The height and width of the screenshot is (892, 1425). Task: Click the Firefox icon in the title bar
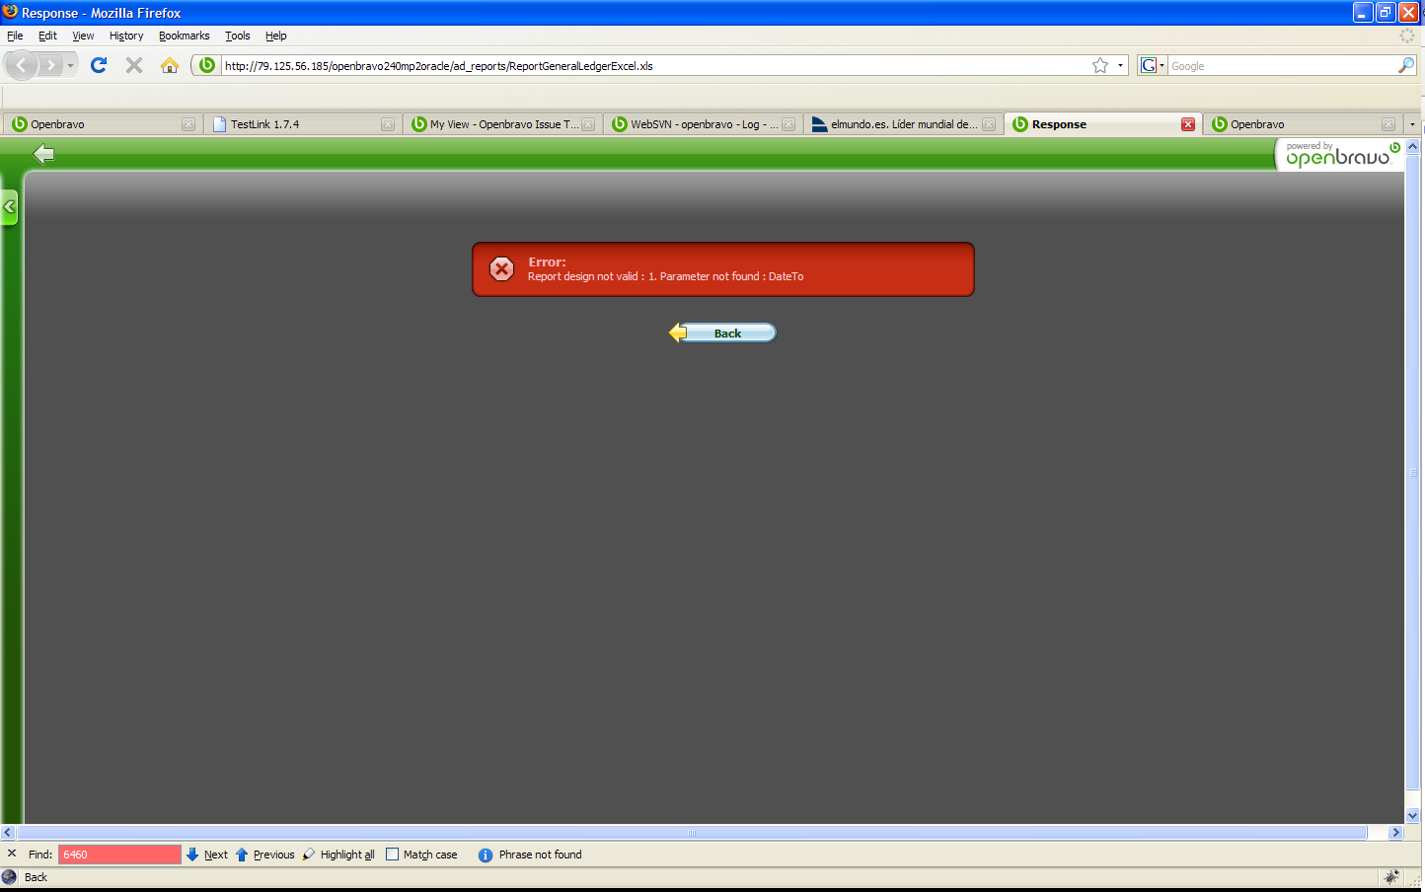click(x=10, y=12)
